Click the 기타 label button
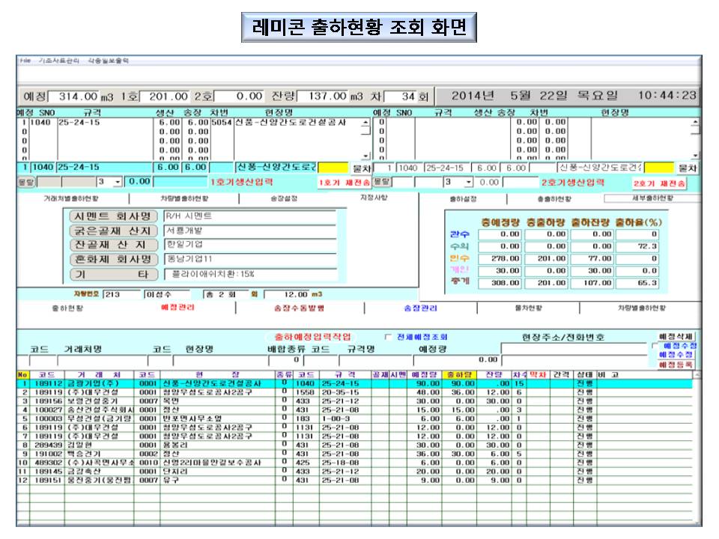The width and height of the screenshot is (719, 539). coord(113,274)
